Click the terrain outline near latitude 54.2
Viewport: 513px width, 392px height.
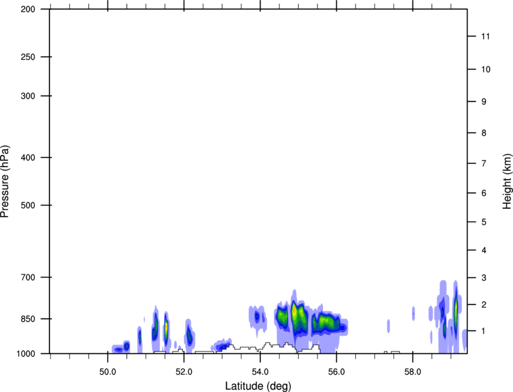[267, 346]
